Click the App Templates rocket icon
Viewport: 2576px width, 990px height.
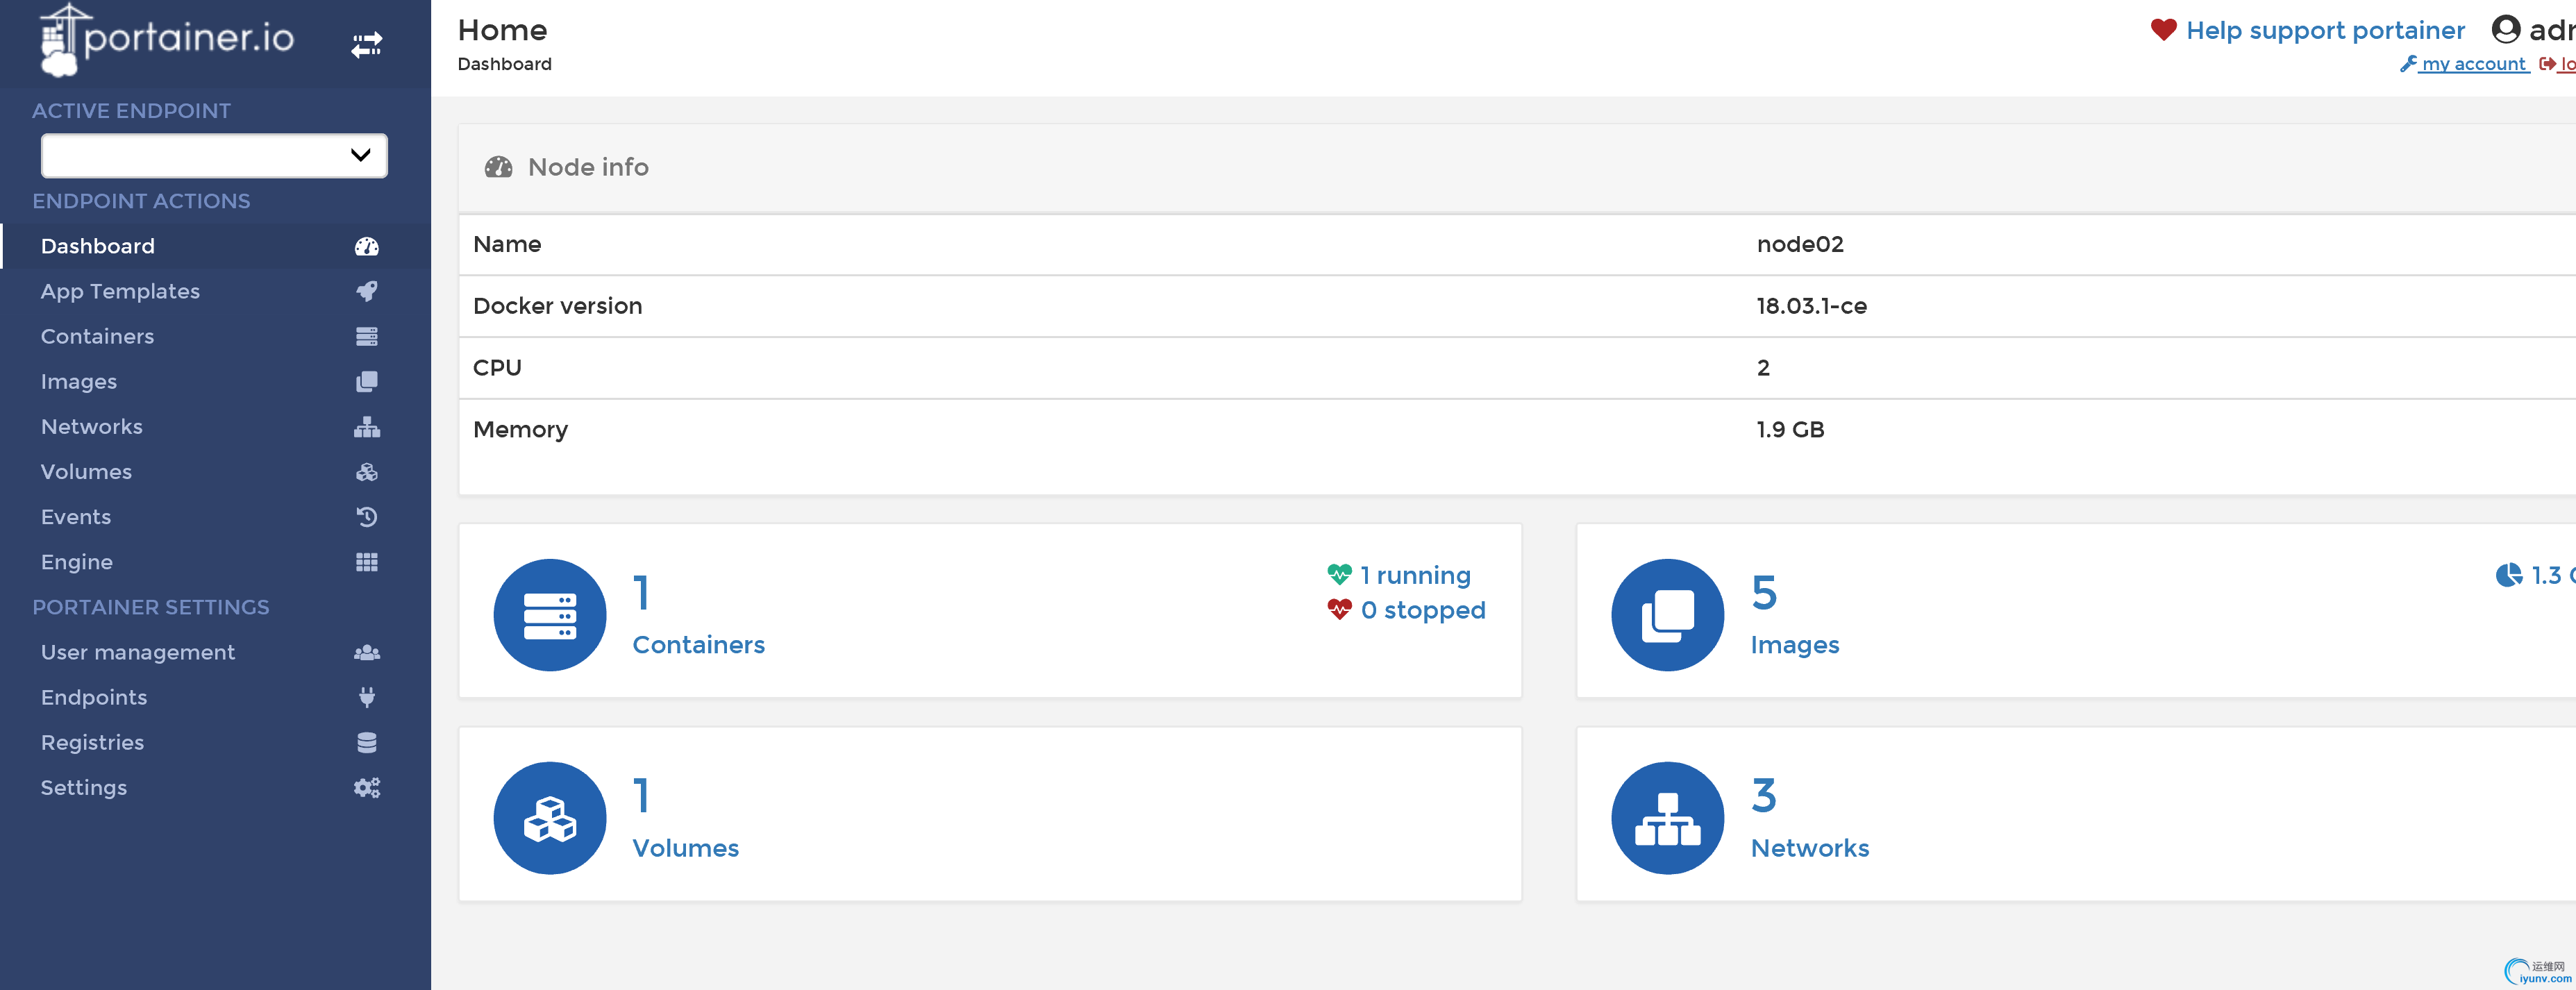(366, 292)
